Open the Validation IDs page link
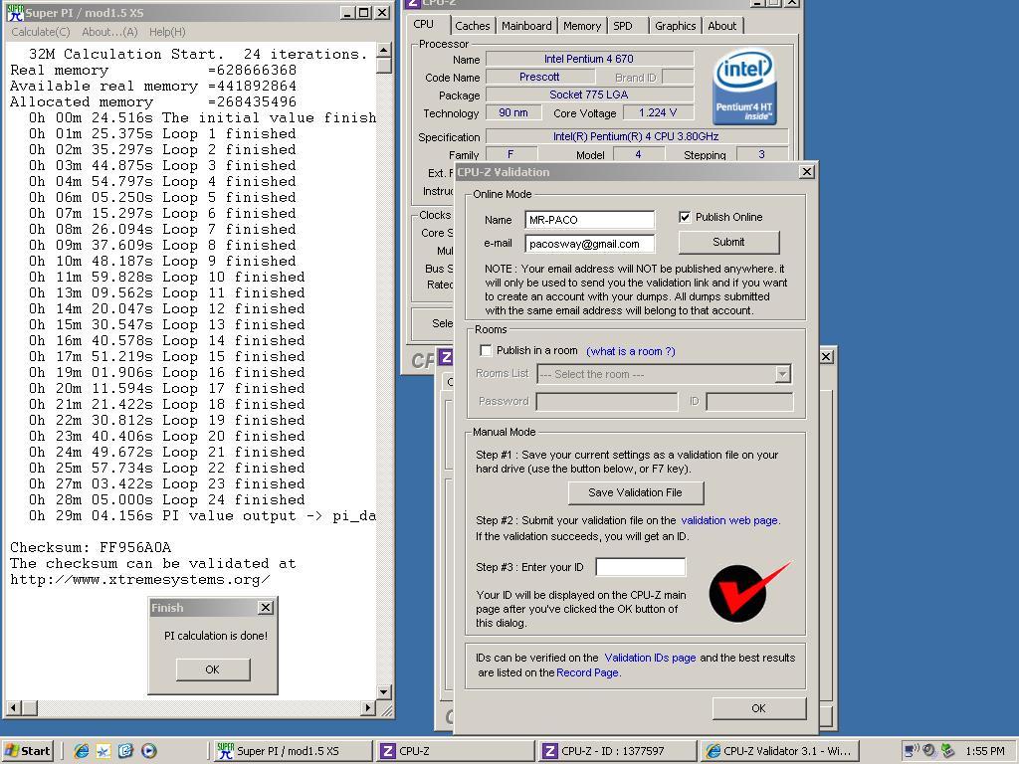1019x764 pixels. pos(650,658)
